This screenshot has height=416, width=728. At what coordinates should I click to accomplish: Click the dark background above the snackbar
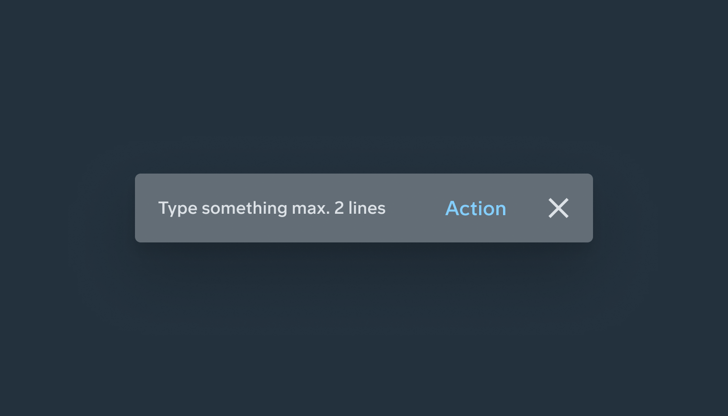(364, 86)
